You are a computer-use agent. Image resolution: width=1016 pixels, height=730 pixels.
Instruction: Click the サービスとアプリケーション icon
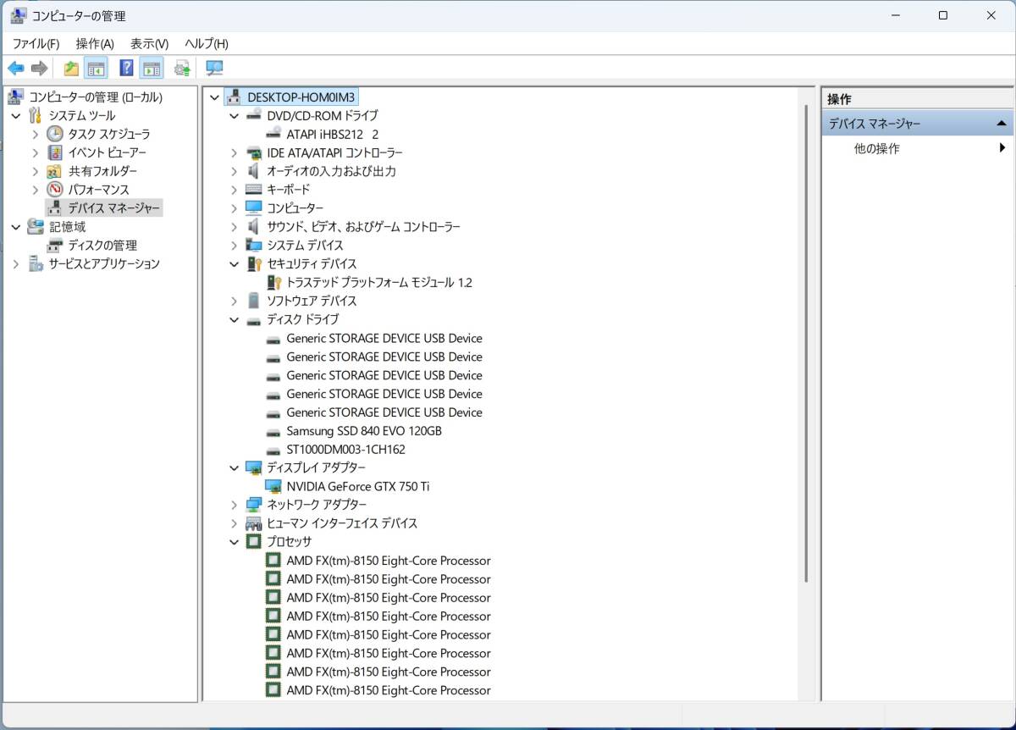pyautogui.click(x=36, y=264)
